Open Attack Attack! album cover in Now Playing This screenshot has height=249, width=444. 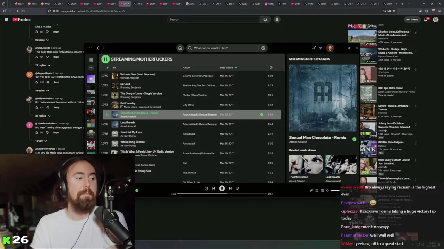(x=323, y=98)
